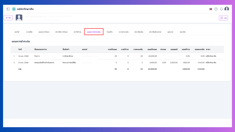Viewport: 235px width, 132px height.
Task: Open the แผนการรักษา tab
Action: tap(44, 32)
